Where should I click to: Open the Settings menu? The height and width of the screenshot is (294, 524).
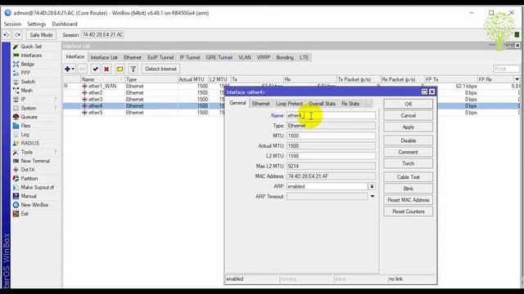point(36,24)
